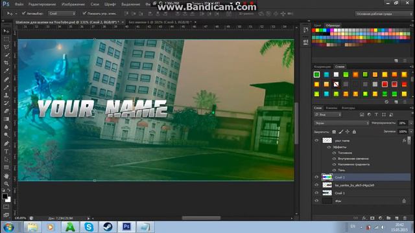Screen dimensions: 415x233
Task: Switch to the Контуры tab
Action: coord(348,108)
